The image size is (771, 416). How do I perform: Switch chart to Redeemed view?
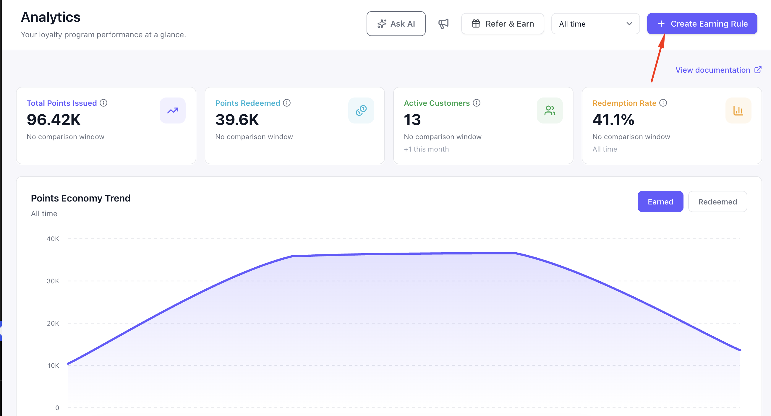[x=717, y=201]
